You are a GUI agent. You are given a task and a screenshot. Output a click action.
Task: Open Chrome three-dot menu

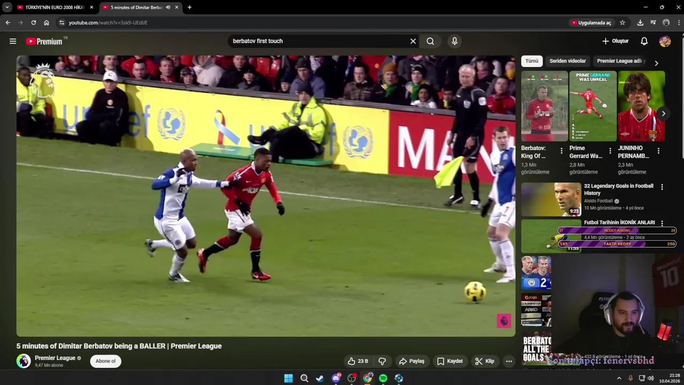pos(679,22)
